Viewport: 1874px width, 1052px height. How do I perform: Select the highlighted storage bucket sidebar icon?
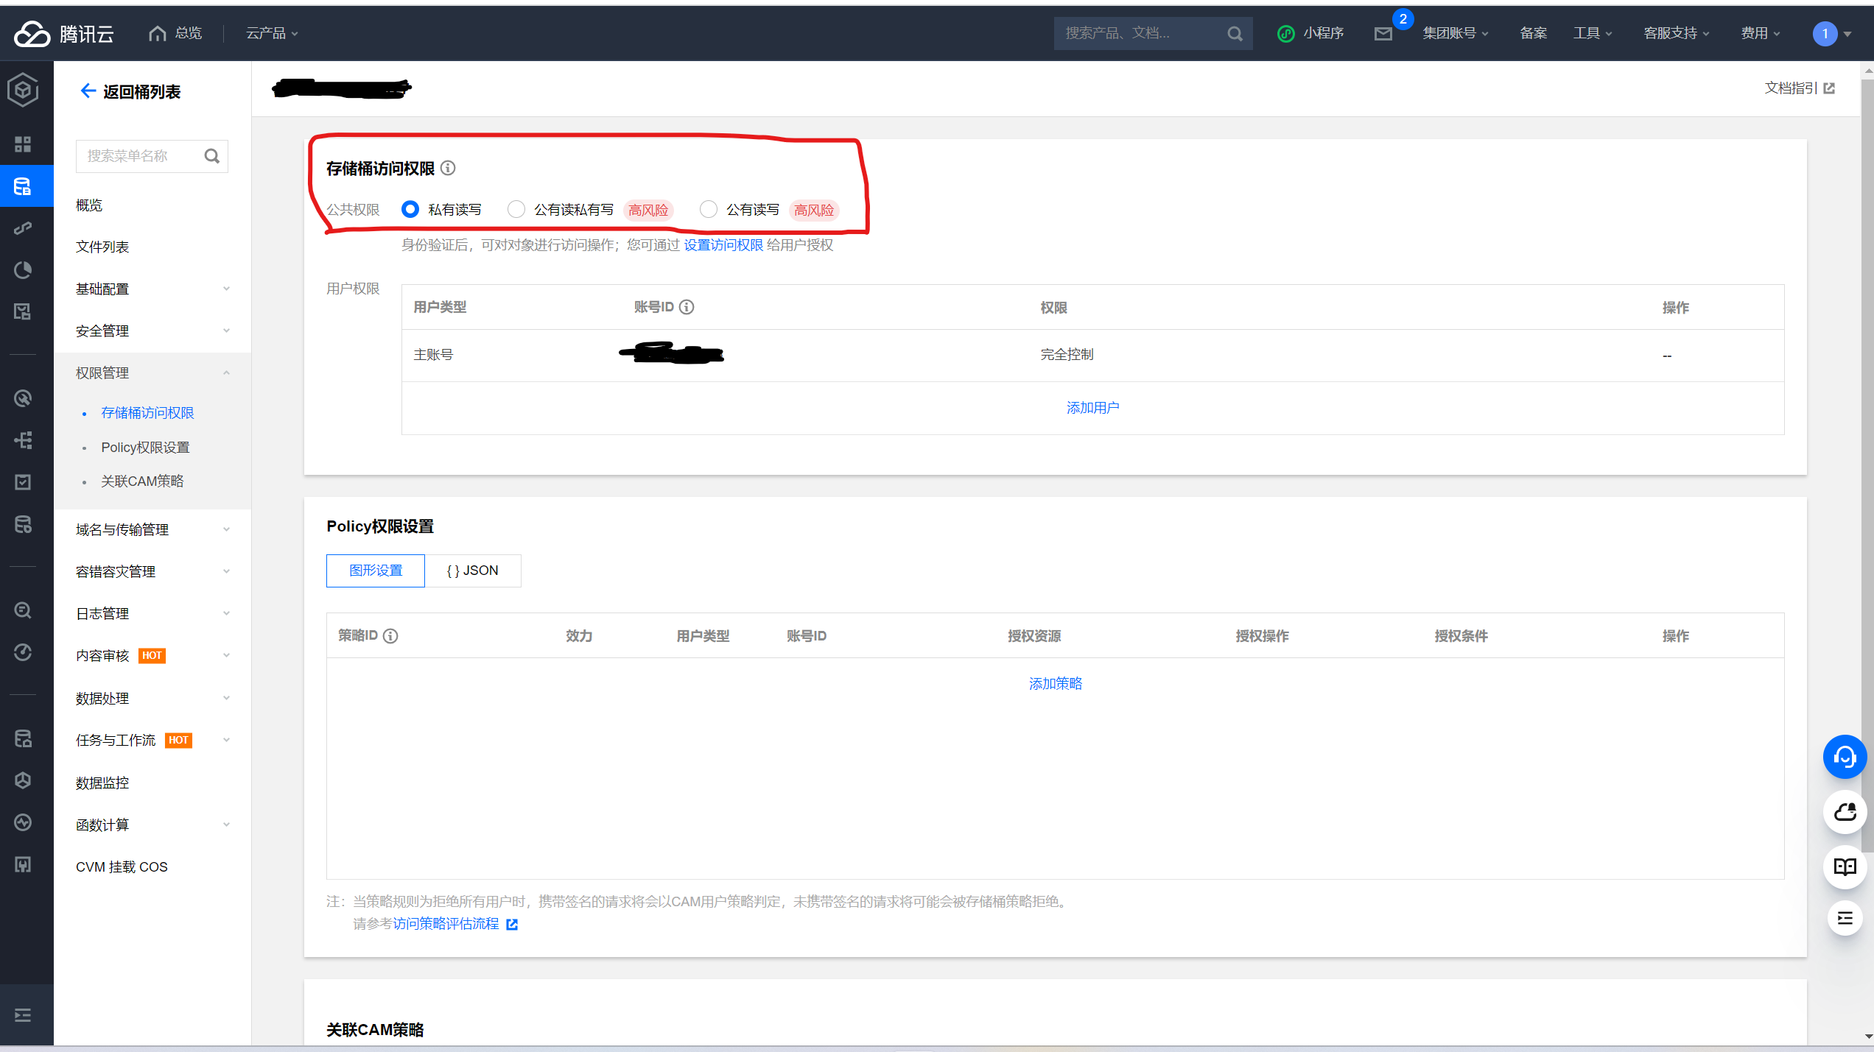coord(23,186)
